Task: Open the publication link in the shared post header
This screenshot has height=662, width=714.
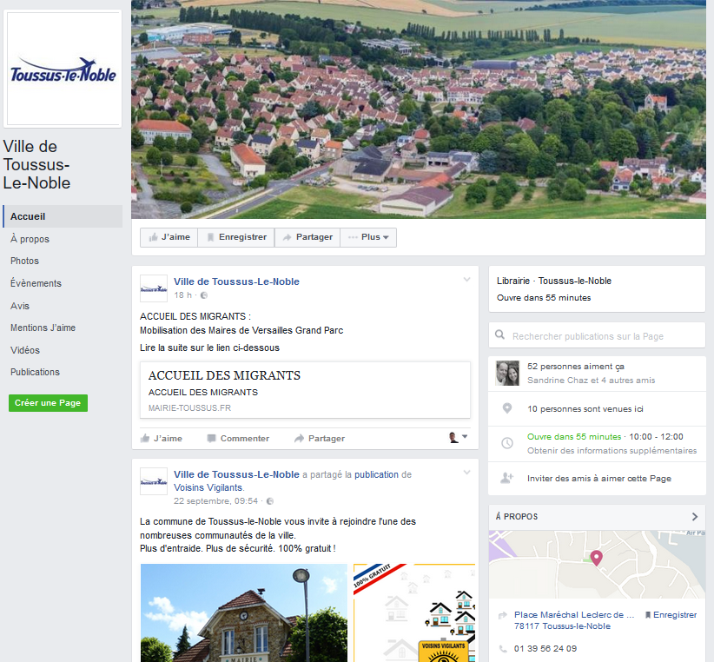Action: pyautogui.click(x=376, y=474)
